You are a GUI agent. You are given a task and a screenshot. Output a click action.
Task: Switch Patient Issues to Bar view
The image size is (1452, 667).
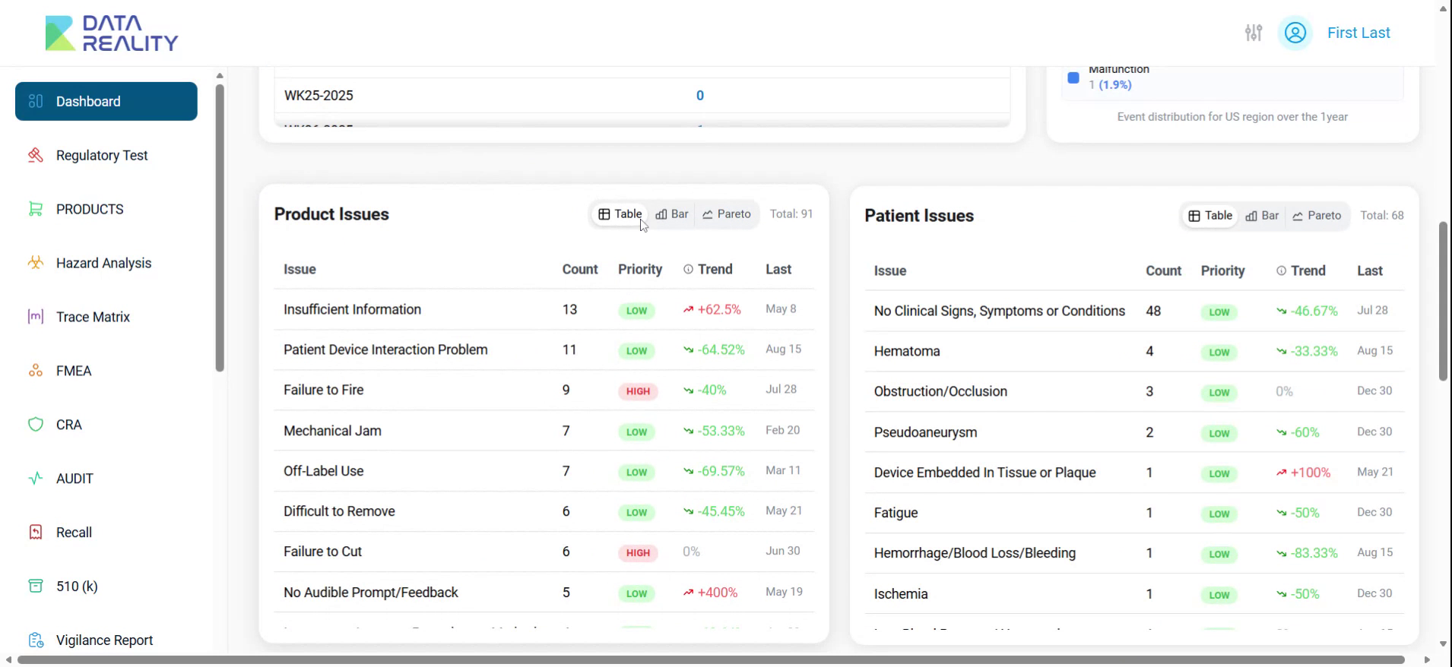[x=1262, y=216]
